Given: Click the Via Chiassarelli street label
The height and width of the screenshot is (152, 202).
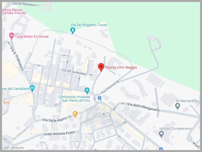Looking at the screenshot, I should click(110, 87).
